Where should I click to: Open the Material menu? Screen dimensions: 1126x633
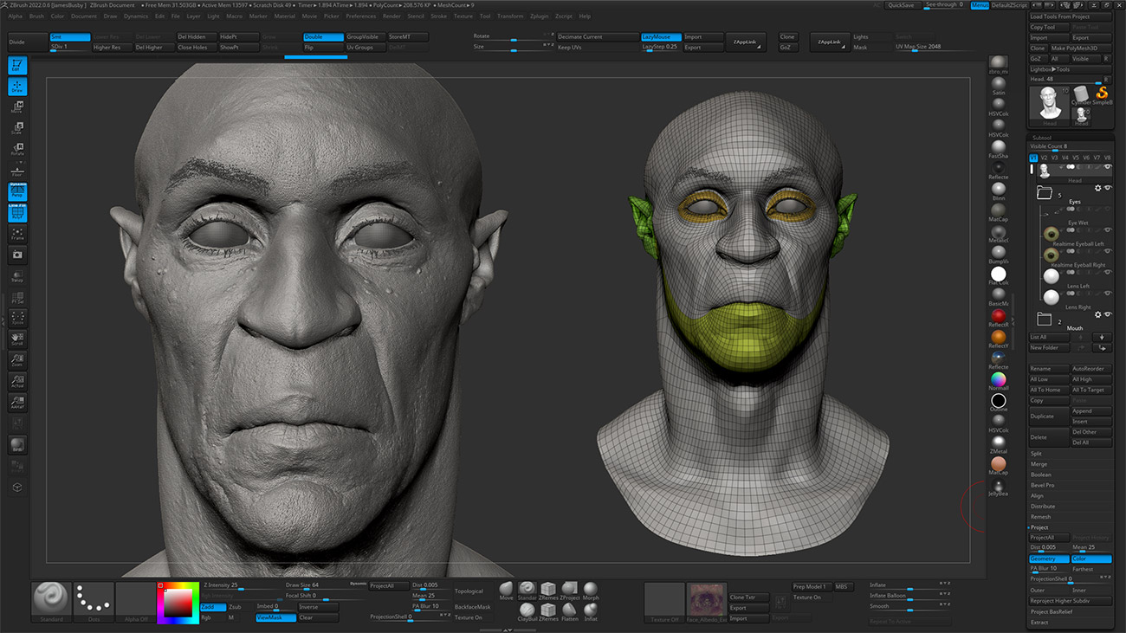pyautogui.click(x=284, y=16)
